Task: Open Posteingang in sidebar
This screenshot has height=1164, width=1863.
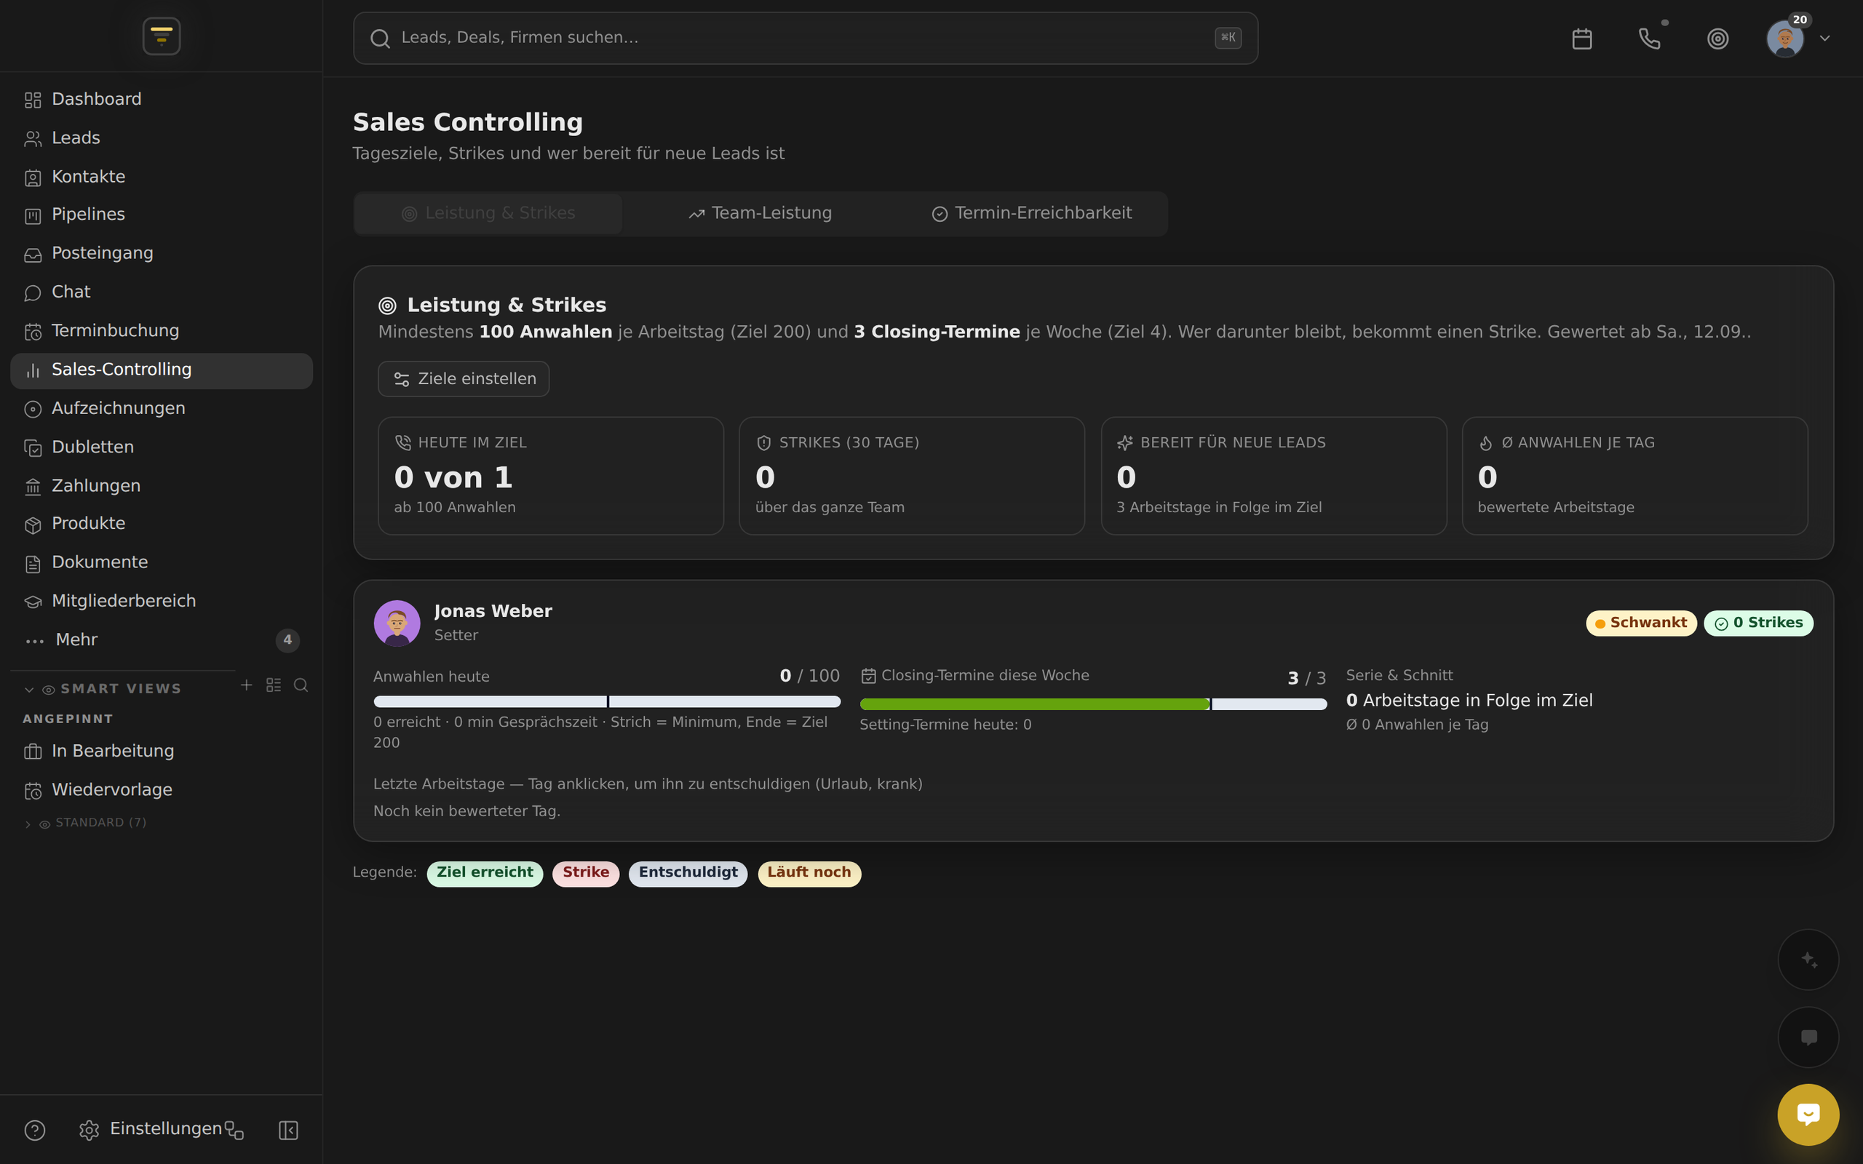Action: 162,253
